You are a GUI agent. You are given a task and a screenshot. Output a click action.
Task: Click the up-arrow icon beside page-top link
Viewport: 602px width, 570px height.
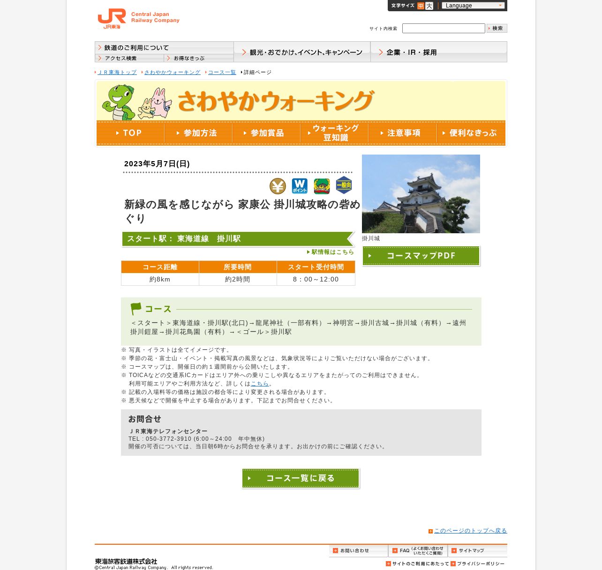tap(430, 531)
